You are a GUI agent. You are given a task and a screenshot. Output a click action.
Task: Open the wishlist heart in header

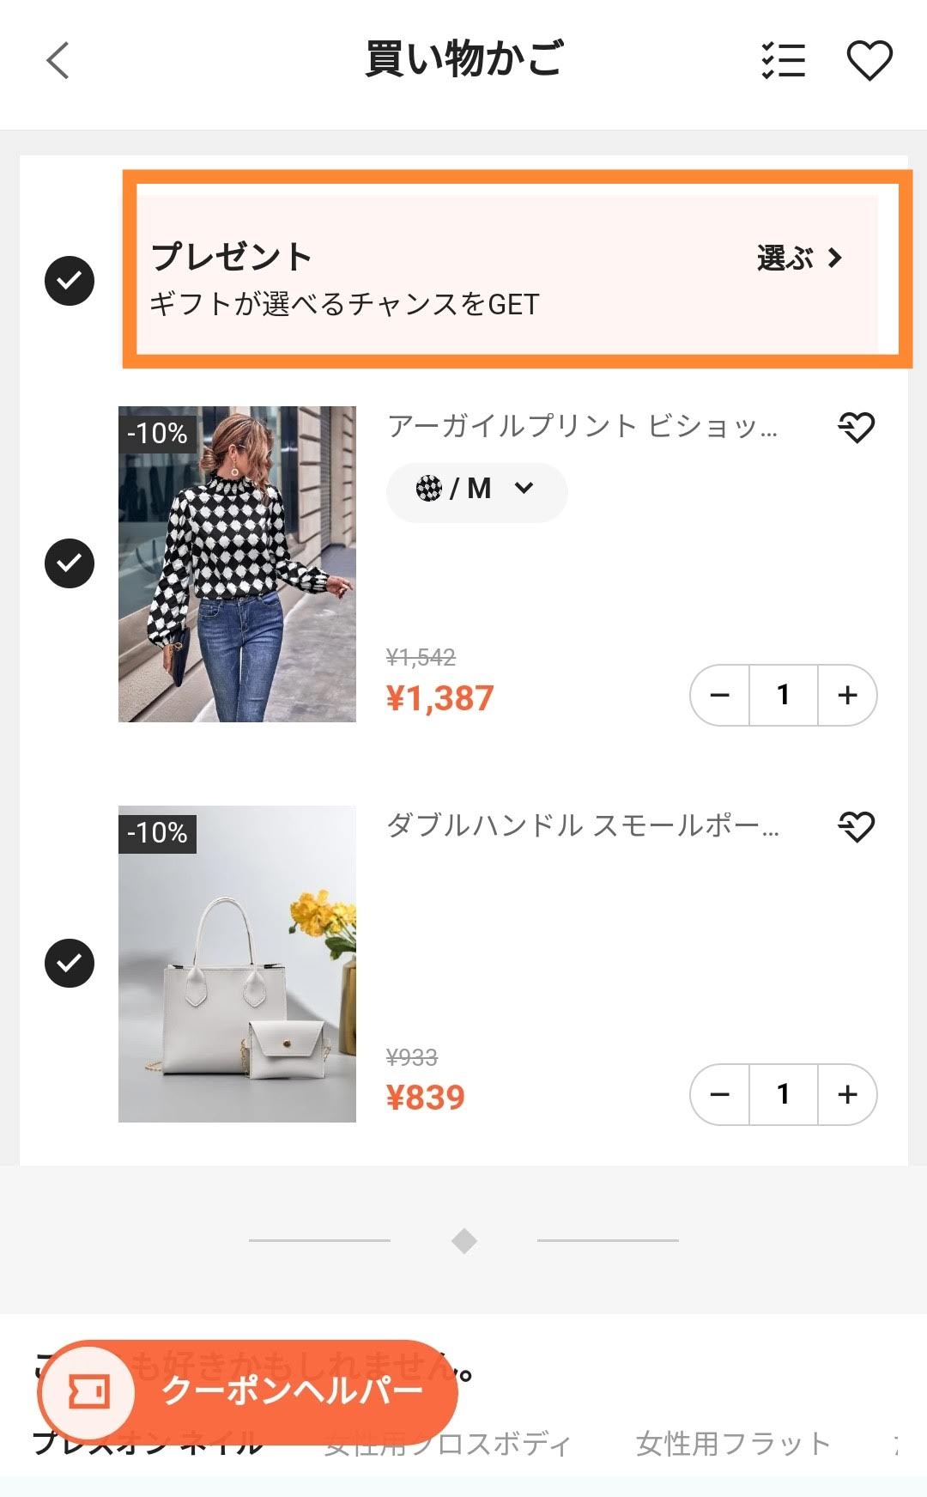click(x=869, y=61)
